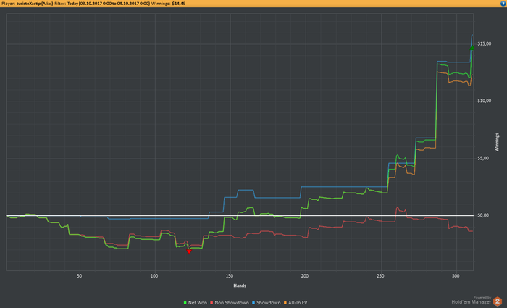The image size is (507, 308).
Task: Click the $5,00 axis value
Action: (483, 158)
